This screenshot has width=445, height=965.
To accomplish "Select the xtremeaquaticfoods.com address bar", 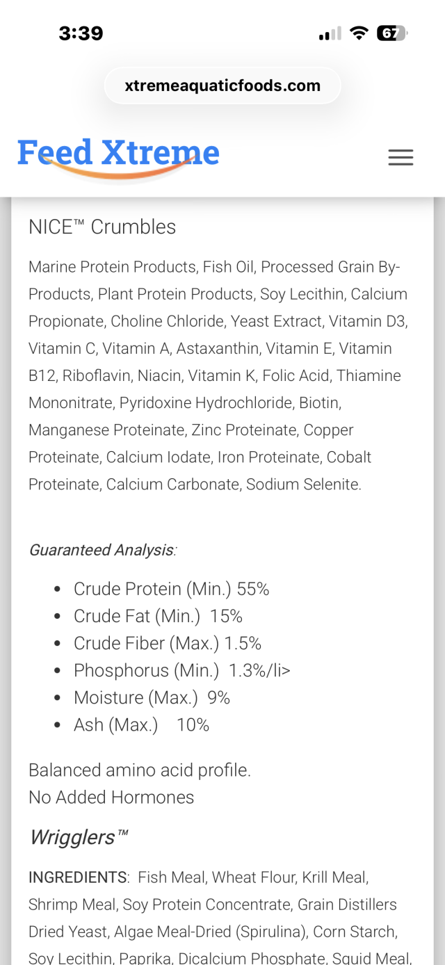I will click(222, 86).
